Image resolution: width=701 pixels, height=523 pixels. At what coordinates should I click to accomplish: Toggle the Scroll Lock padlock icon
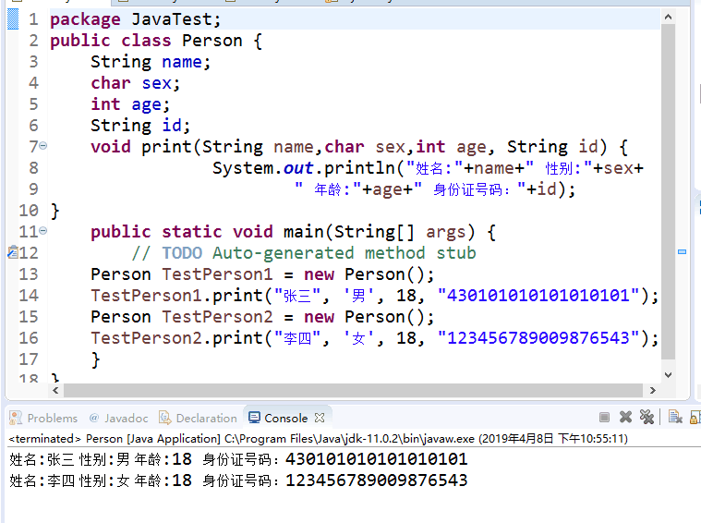click(695, 418)
